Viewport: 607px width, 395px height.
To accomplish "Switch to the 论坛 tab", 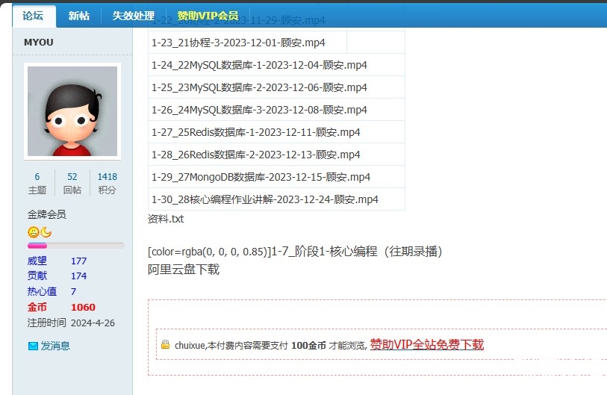I will pos(33,16).
